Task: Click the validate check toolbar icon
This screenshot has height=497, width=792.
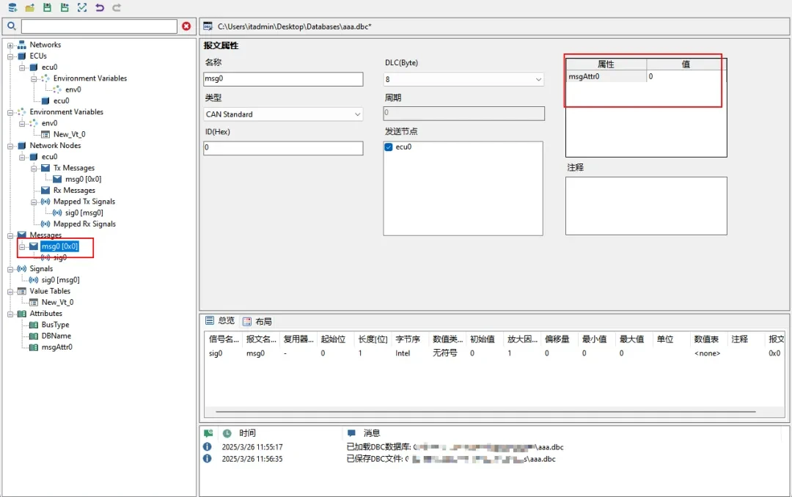Action: click(82, 7)
